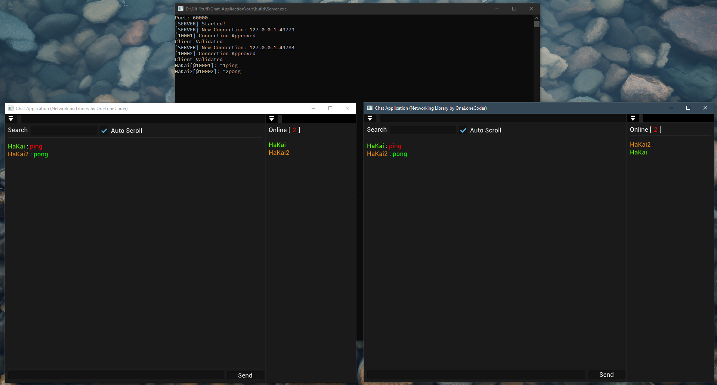The width and height of the screenshot is (717, 385).
Task: Minimize the right Chat Application window
Action: pos(671,108)
